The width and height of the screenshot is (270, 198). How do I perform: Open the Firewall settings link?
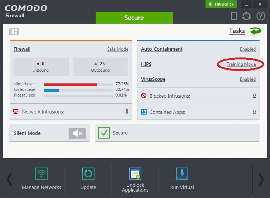click(22, 49)
